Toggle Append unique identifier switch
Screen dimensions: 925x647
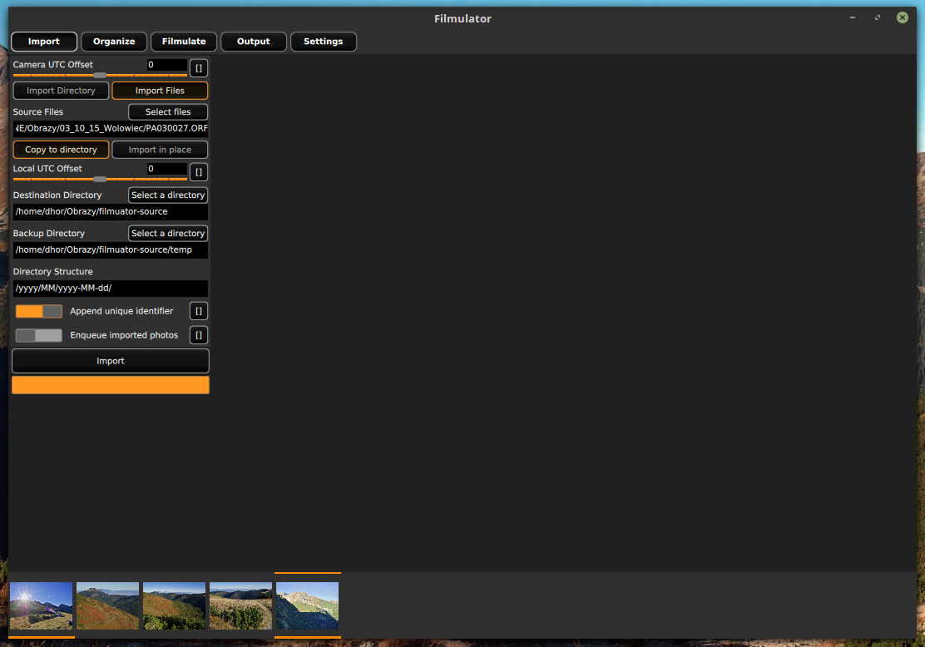click(39, 311)
